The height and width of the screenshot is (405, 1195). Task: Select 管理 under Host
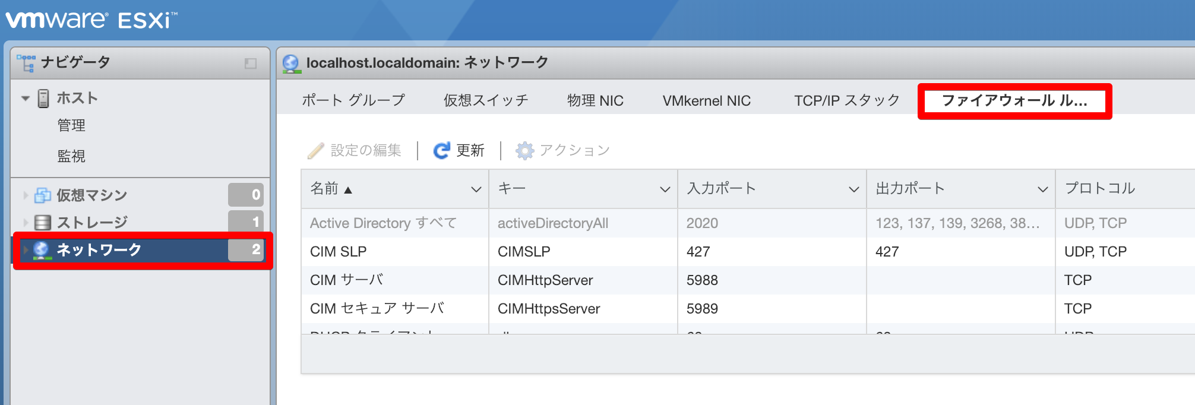[71, 125]
